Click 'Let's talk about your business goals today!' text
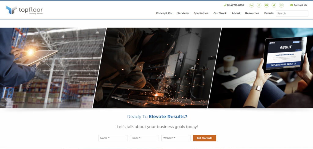The width and height of the screenshot is (313, 149). click(x=157, y=127)
